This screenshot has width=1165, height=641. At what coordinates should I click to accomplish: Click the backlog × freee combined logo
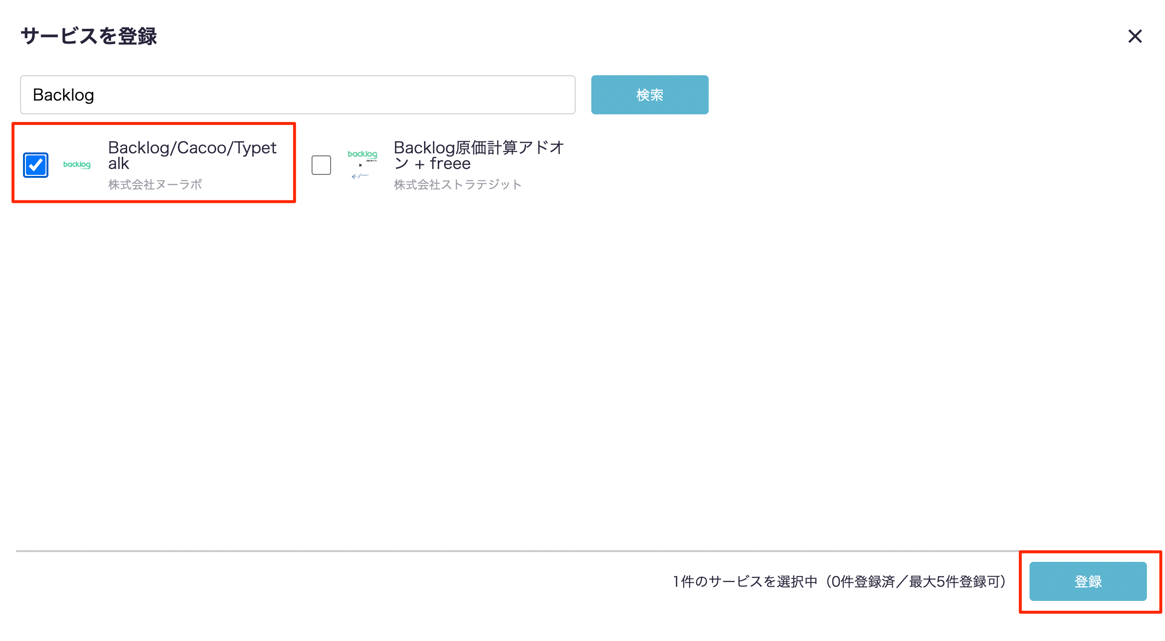(362, 165)
